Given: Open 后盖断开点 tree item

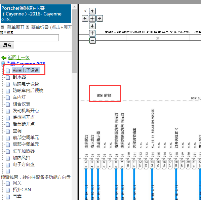Looking at the screenshot, I should click(24, 124).
